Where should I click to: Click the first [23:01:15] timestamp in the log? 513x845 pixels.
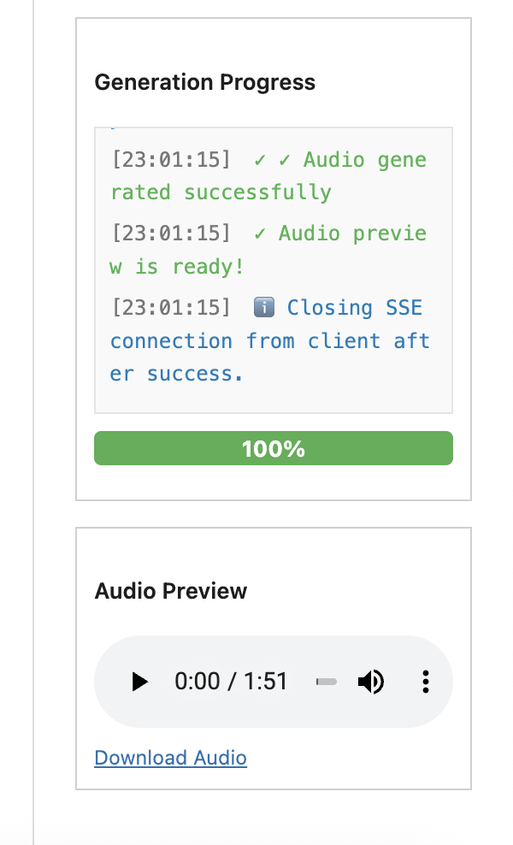170,160
